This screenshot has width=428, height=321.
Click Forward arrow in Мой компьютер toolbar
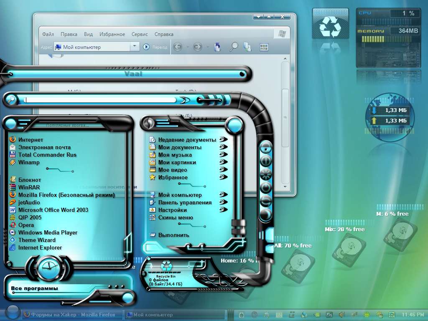click(197, 47)
